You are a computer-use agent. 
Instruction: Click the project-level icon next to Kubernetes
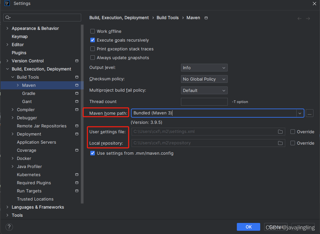click(x=77, y=175)
